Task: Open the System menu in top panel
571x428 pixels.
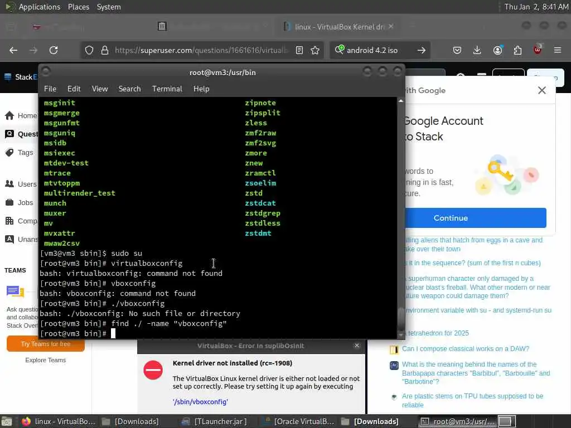Action: click(109, 7)
